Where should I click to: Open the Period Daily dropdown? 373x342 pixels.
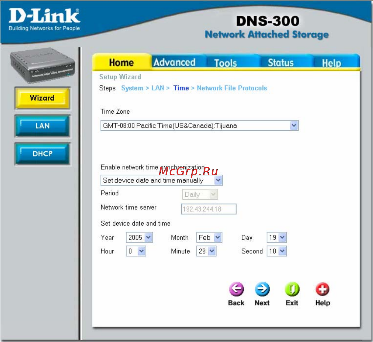click(200, 194)
